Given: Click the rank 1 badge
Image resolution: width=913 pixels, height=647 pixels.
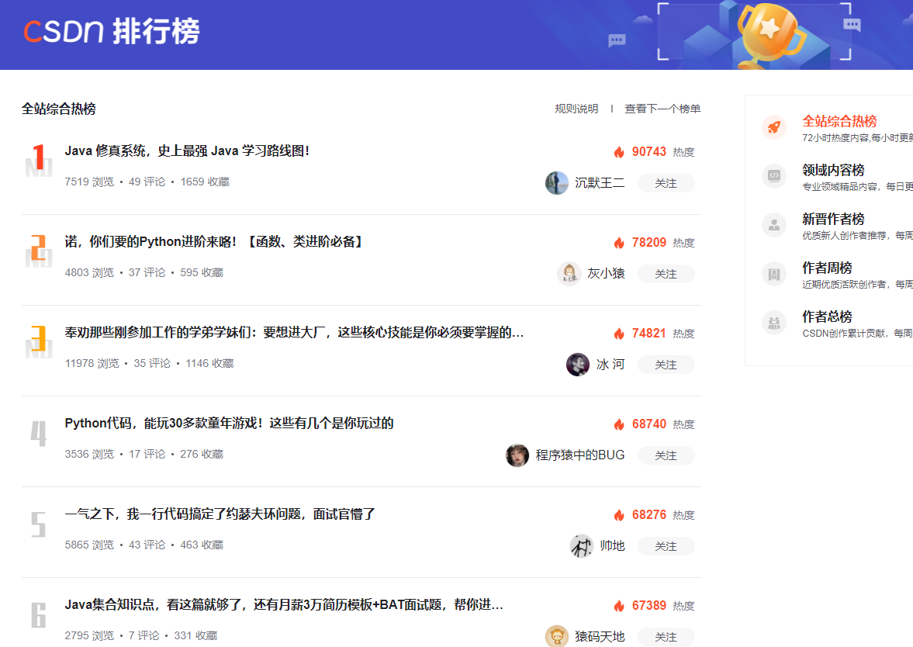Looking at the screenshot, I should pyautogui.click(x=39, y=160).
